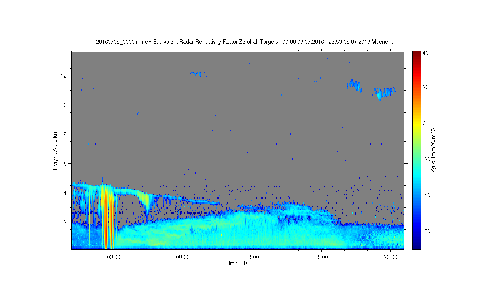
Task: Click the small cloud echo at 12 km near 09:00
Action: click(x=196, y=73)
